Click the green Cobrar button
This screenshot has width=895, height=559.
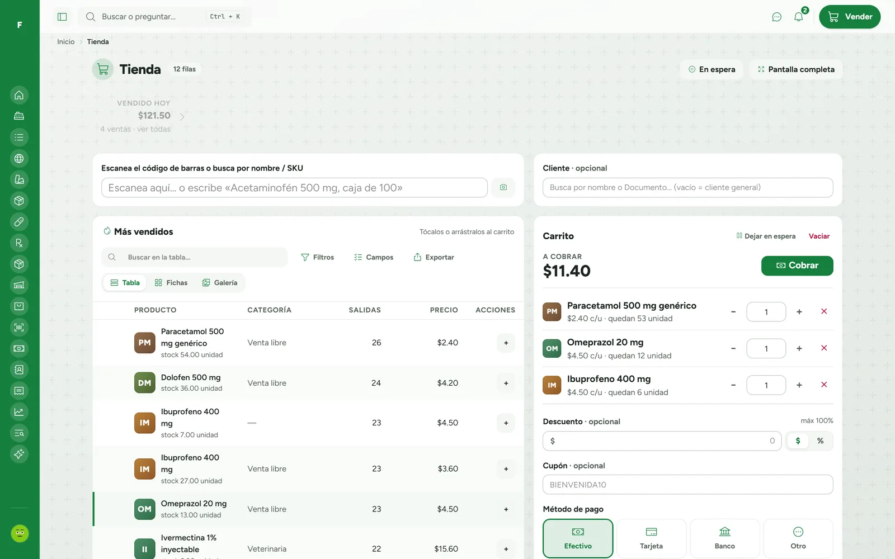[797, 266]
